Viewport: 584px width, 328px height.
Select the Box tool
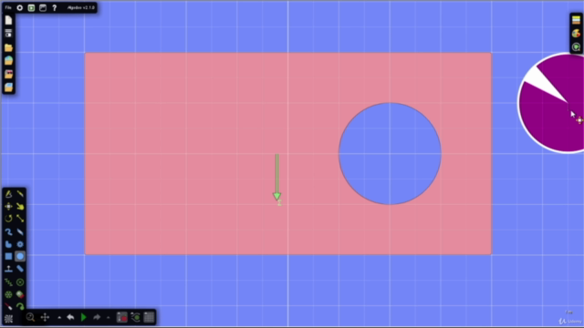[x=8, y=256]
